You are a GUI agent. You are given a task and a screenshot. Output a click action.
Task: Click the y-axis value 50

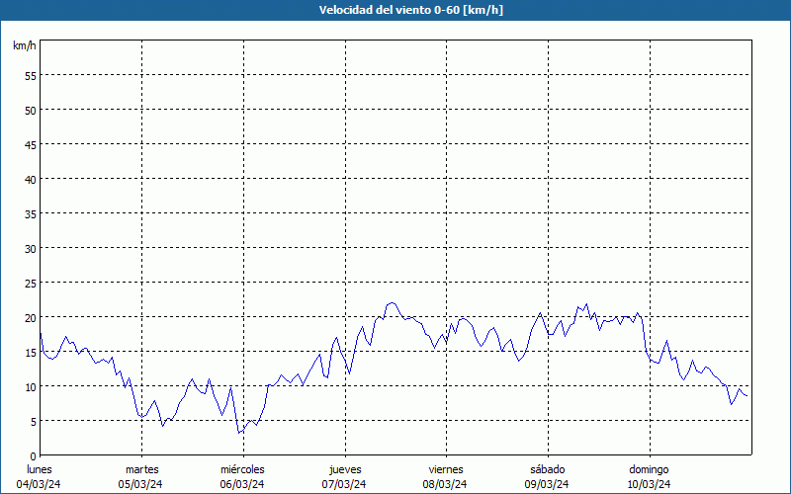point(31,110)
